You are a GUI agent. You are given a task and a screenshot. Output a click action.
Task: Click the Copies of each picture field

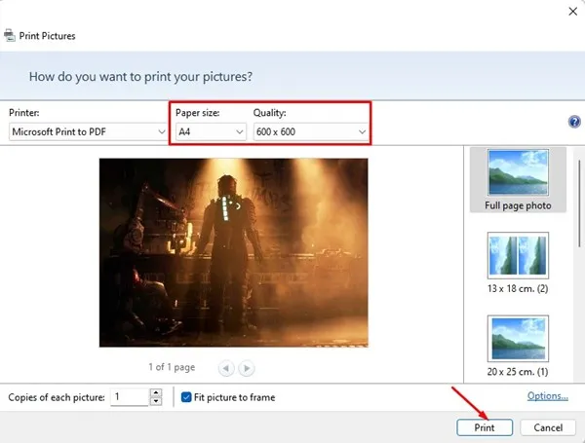pos(130,397)
